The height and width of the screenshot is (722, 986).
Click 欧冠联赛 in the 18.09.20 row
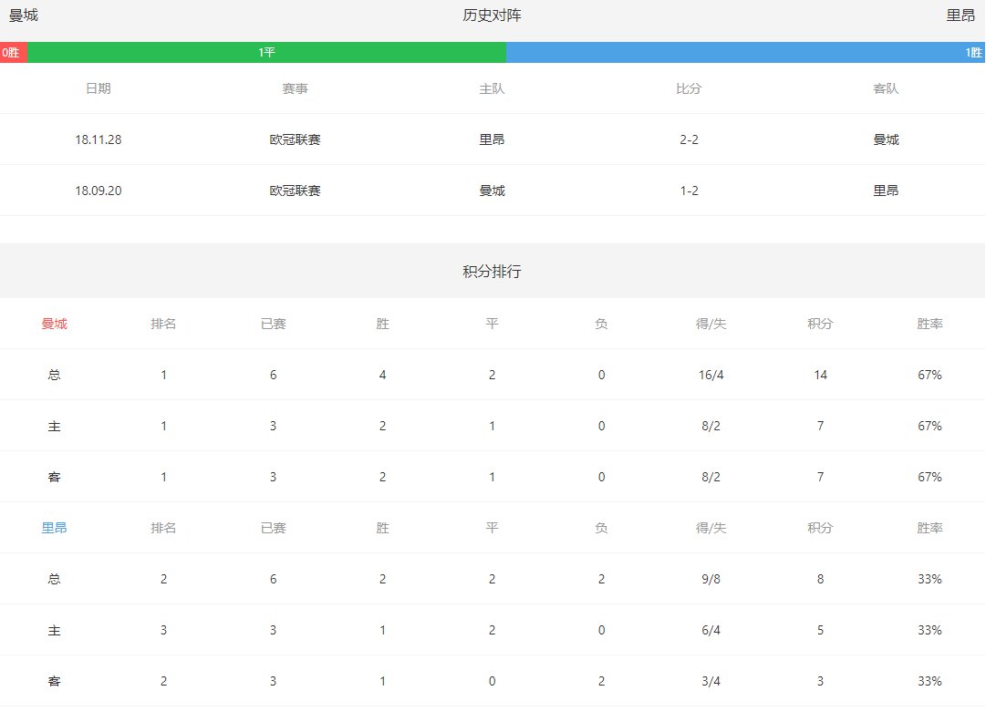point(295,191)
